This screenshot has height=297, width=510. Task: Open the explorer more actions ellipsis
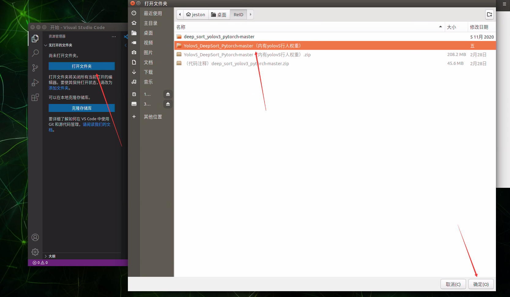114,36
